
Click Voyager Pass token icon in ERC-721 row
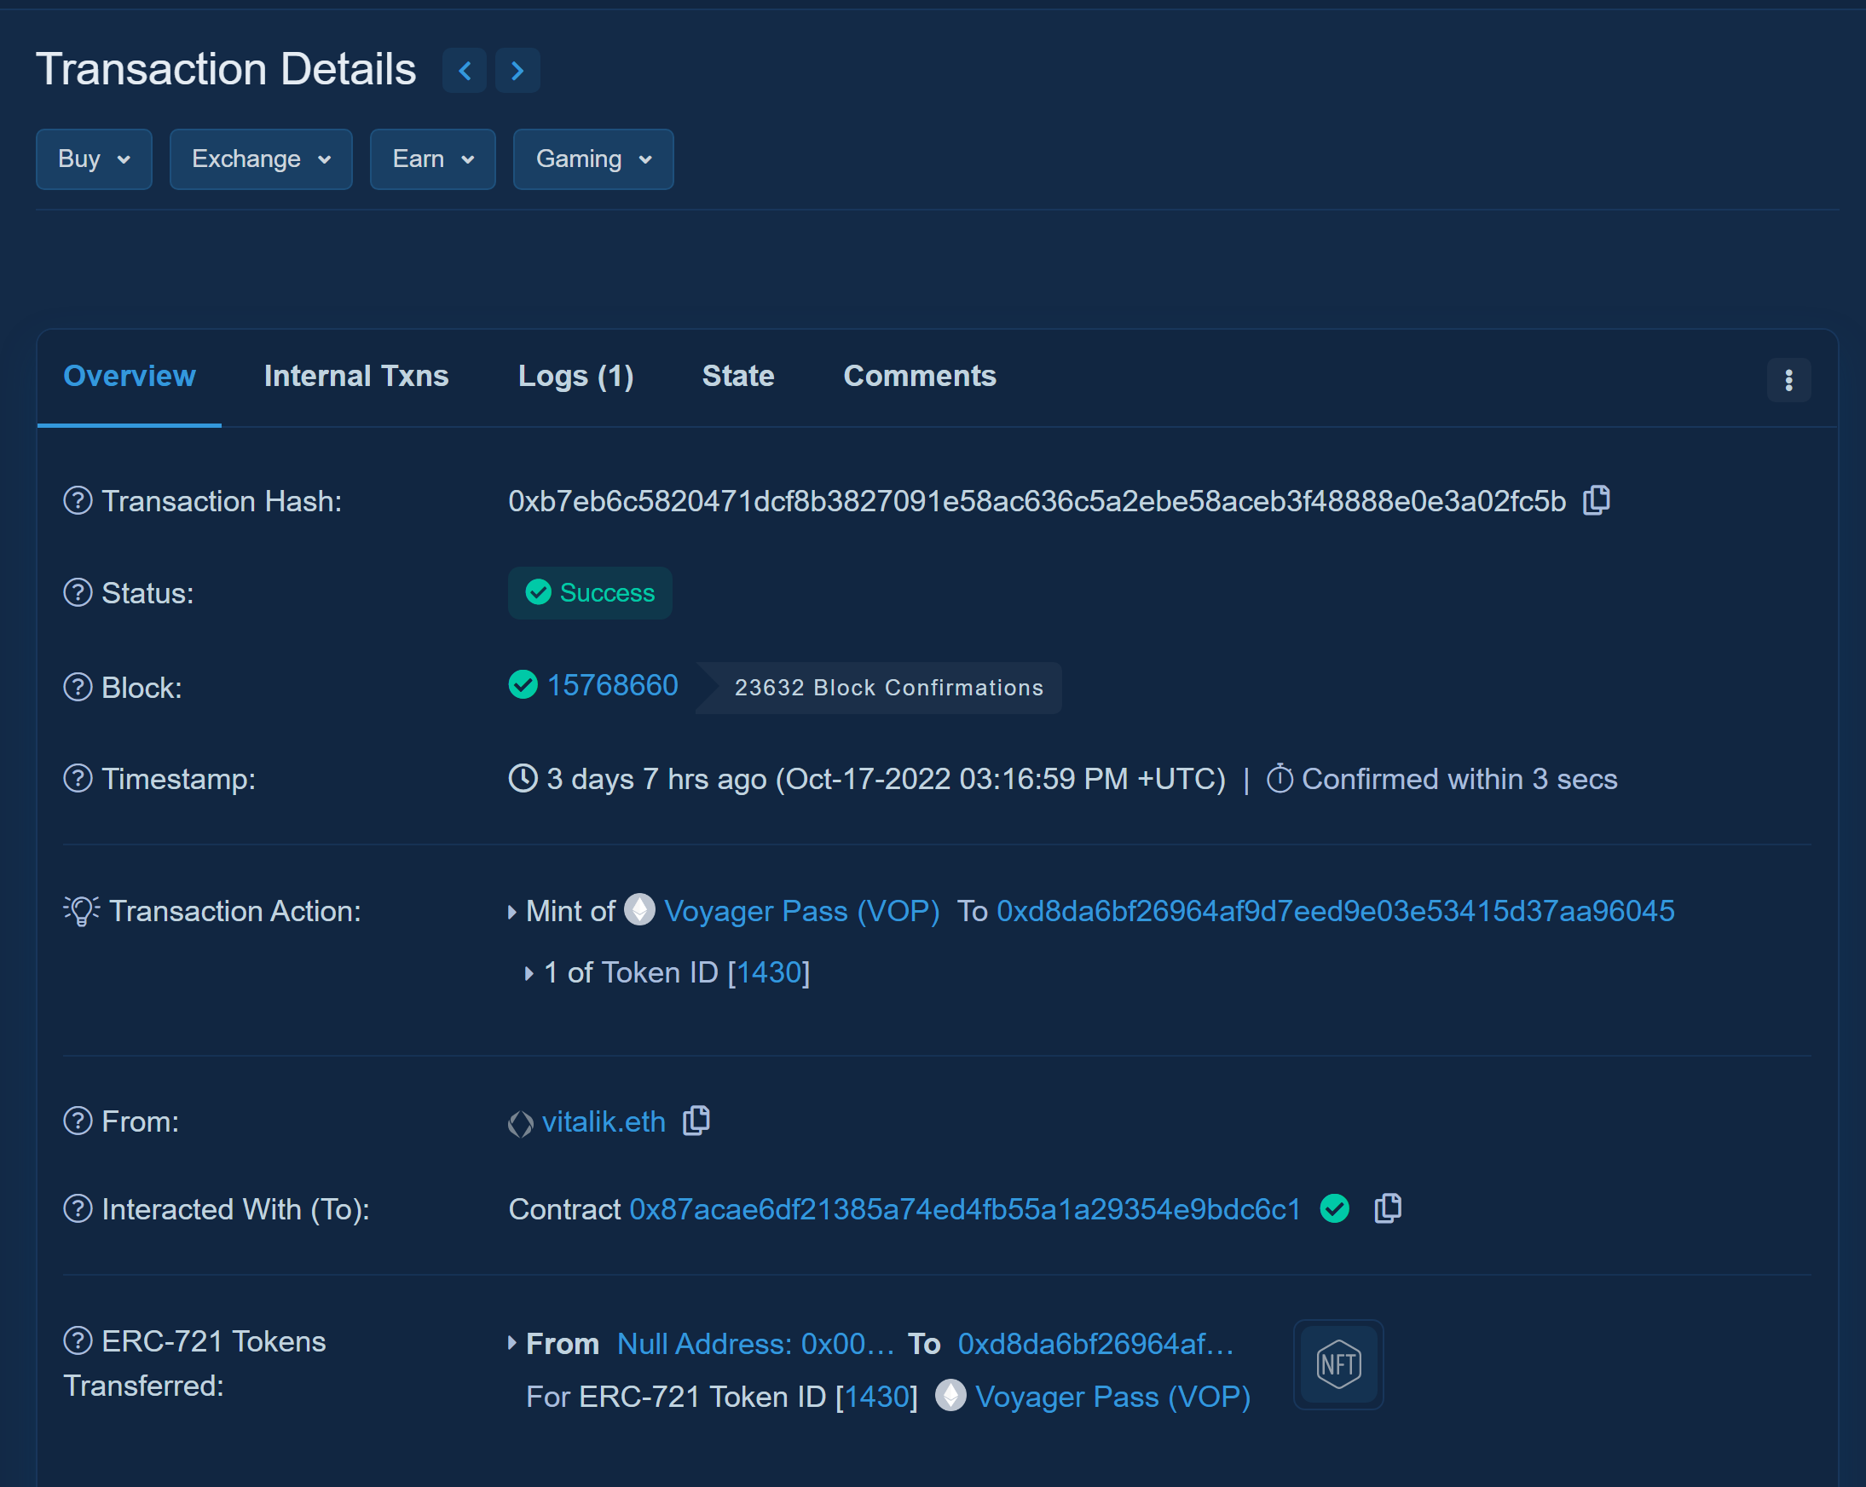click(x=950, y=1394)
